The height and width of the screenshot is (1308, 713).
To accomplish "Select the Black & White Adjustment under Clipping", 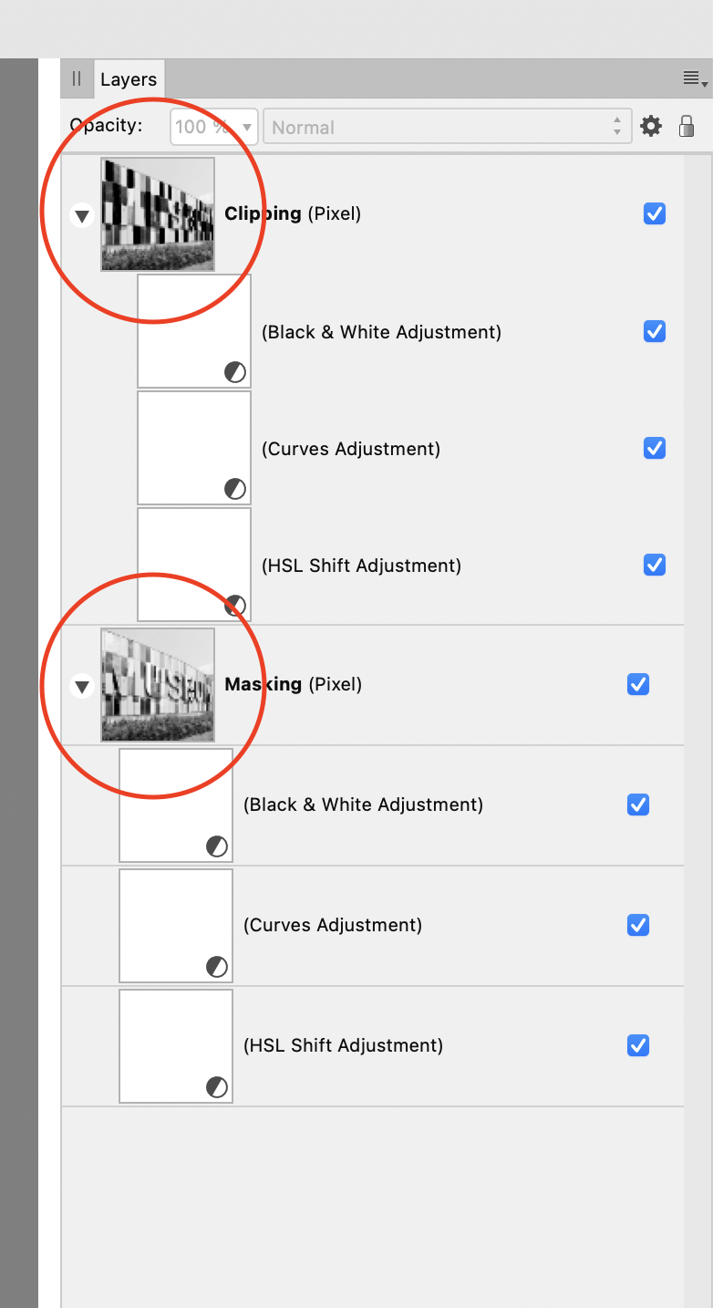I will [x=381, y=332].
